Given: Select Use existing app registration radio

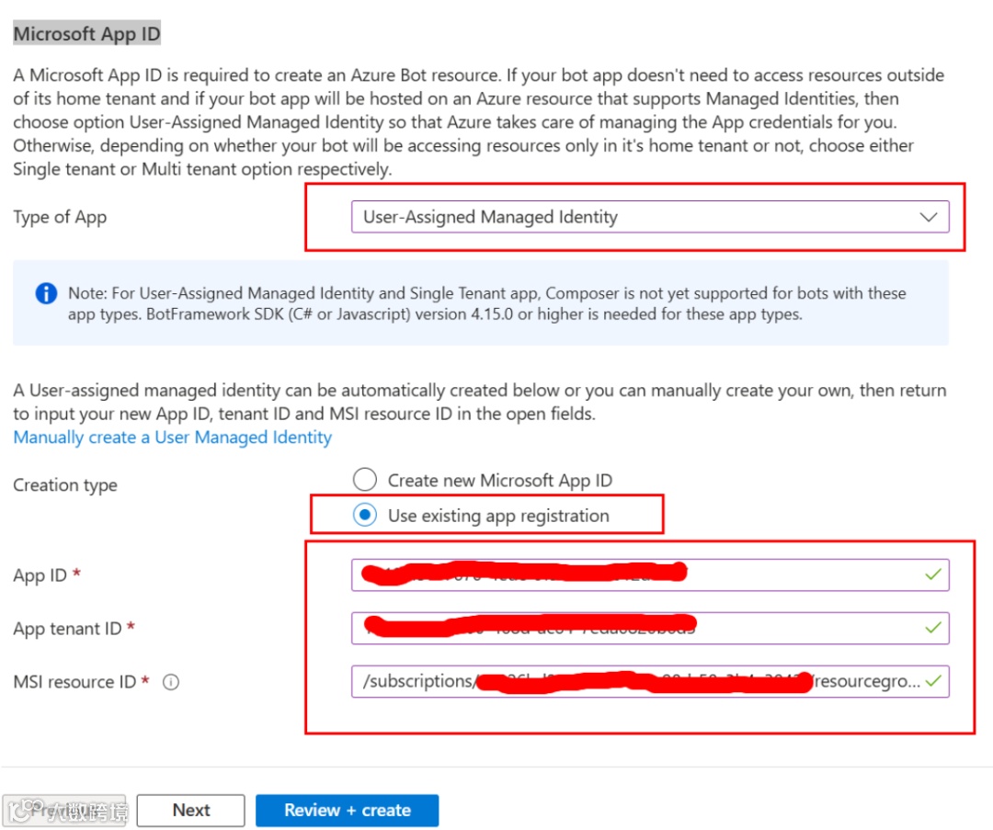Looking at the screenshot, I should point(365,515).
